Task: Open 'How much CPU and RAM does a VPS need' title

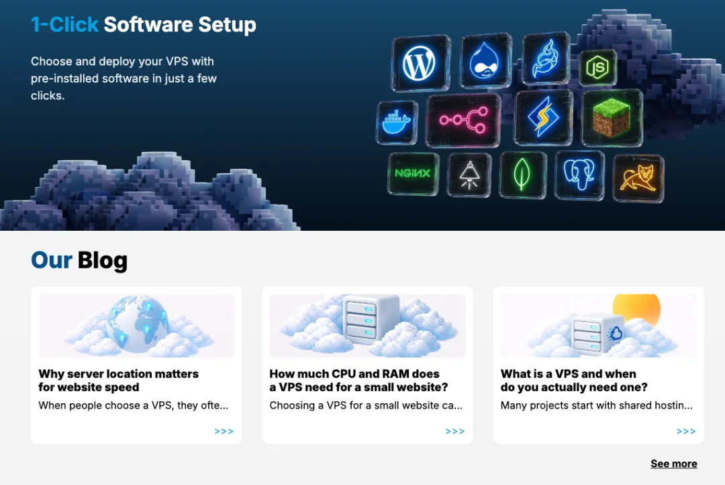Action: (358, 380)
